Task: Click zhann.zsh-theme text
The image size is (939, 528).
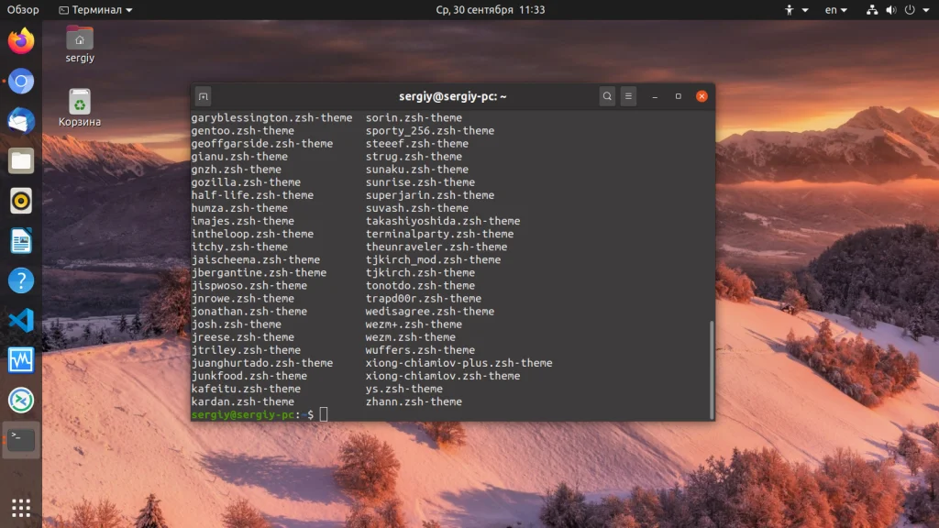Action: (414, 401)
